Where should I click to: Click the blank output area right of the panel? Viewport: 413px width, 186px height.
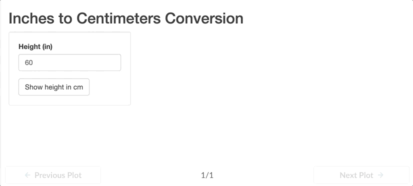pyautogui.click(x=271, y=79)
